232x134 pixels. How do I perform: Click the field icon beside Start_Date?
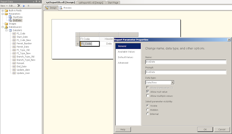14,37
